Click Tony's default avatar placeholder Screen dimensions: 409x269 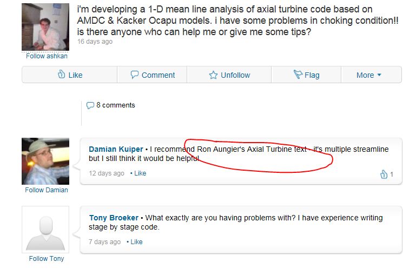(45, 229)
